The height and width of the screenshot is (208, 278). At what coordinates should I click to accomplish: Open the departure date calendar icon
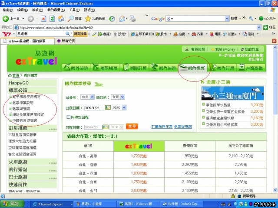click(108, 107)
